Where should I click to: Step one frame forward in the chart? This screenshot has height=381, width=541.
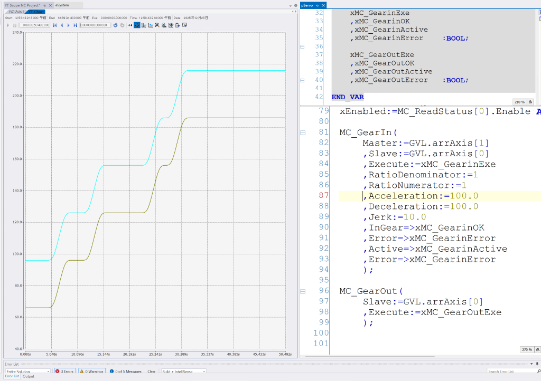tap(68, 25)
